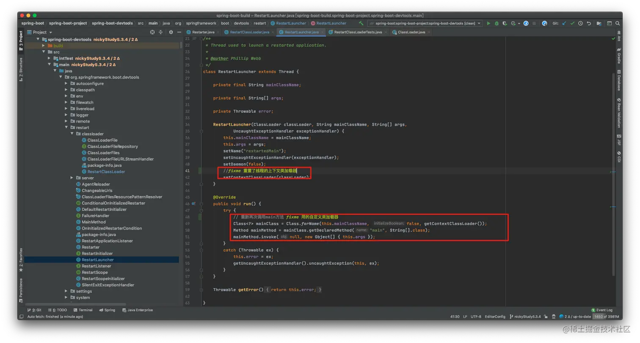Commit changes with Git green checkmark
Image resolution: width=640 pixels, height=343 pixels.
point(572,23)
